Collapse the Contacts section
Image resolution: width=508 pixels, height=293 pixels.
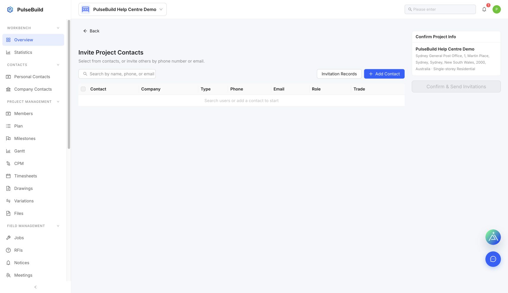(58, 65)
